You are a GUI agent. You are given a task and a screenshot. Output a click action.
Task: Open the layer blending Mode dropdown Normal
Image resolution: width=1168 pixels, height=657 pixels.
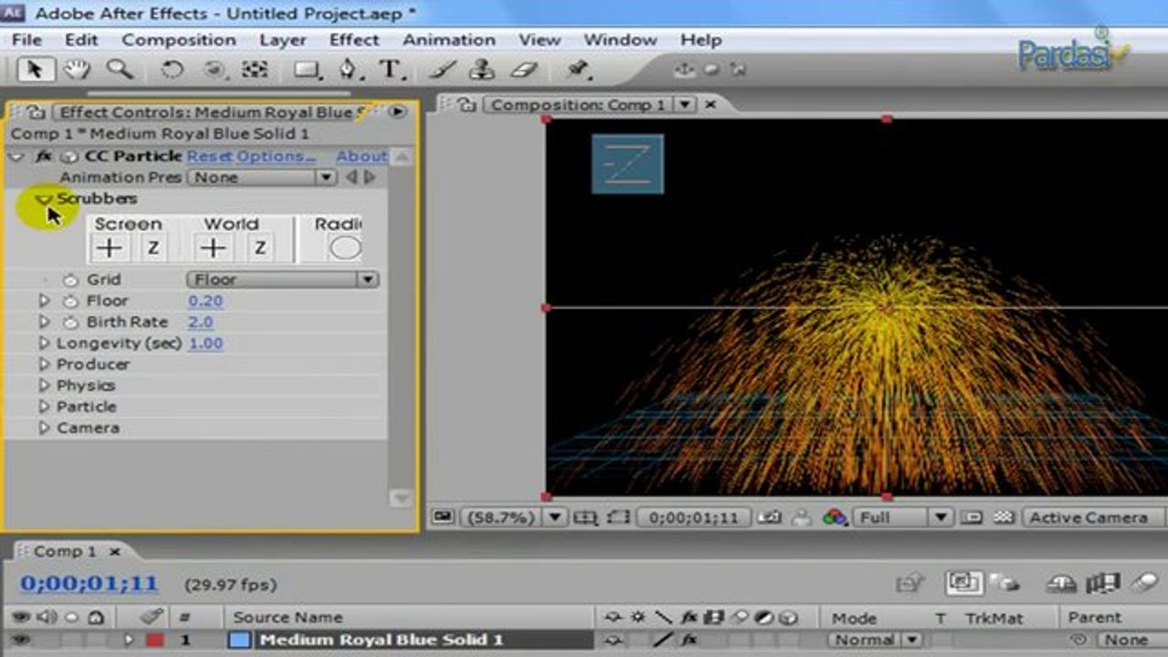click(875, 640)
